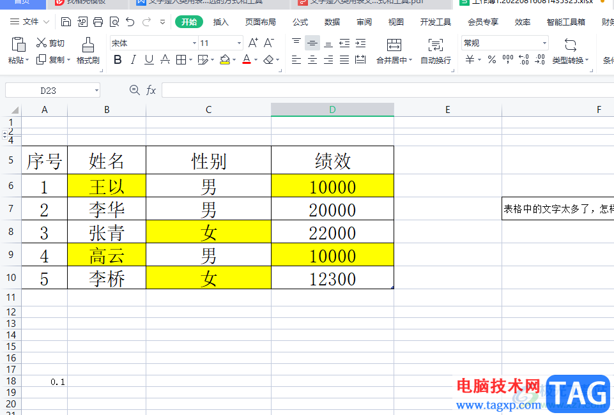Screen dimensions: 614x415
Task: Click the borders grid icon
Action: click(x=181, y=59)
